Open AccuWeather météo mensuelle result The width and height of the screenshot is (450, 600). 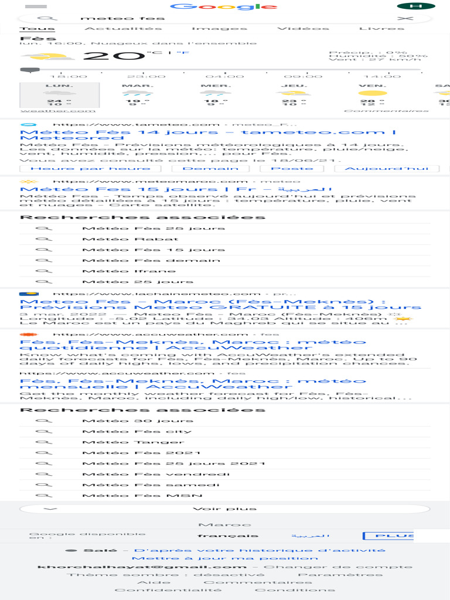(193, 384)
